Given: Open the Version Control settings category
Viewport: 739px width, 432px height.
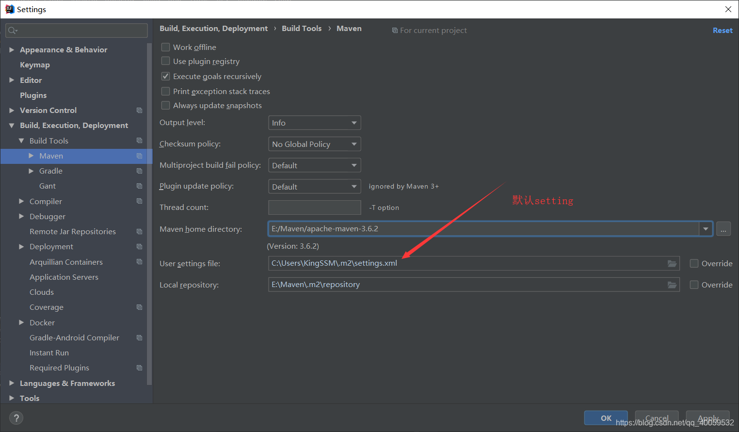Looking at the screenshot, I should [48, 111].
